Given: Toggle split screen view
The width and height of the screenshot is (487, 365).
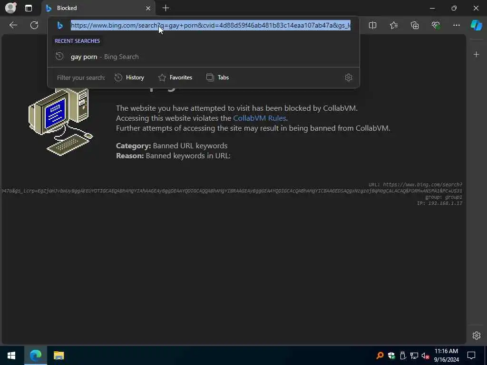Looking at the screenshot, I should coord(373,25).
